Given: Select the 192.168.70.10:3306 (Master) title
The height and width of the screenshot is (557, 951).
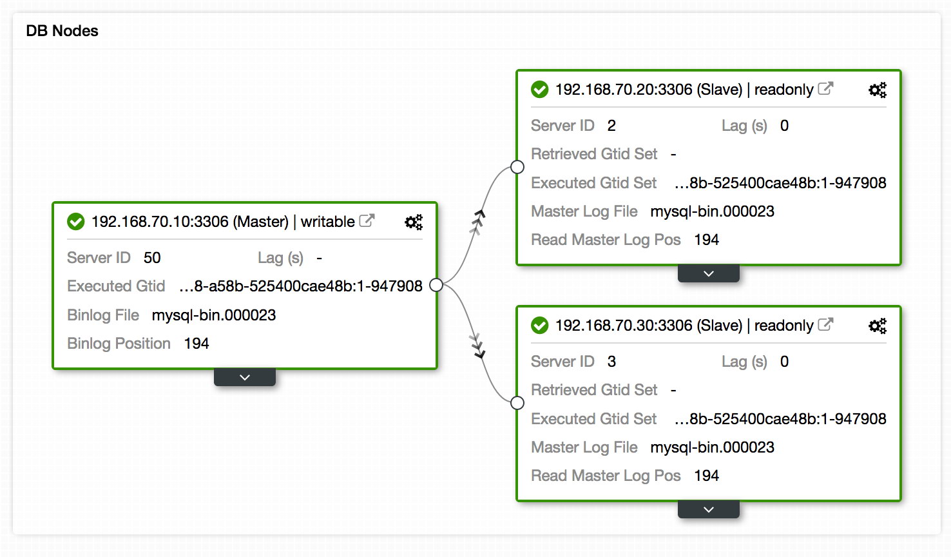Looking at the screenshot, I should pyautogui.click(x=190, y=222).
